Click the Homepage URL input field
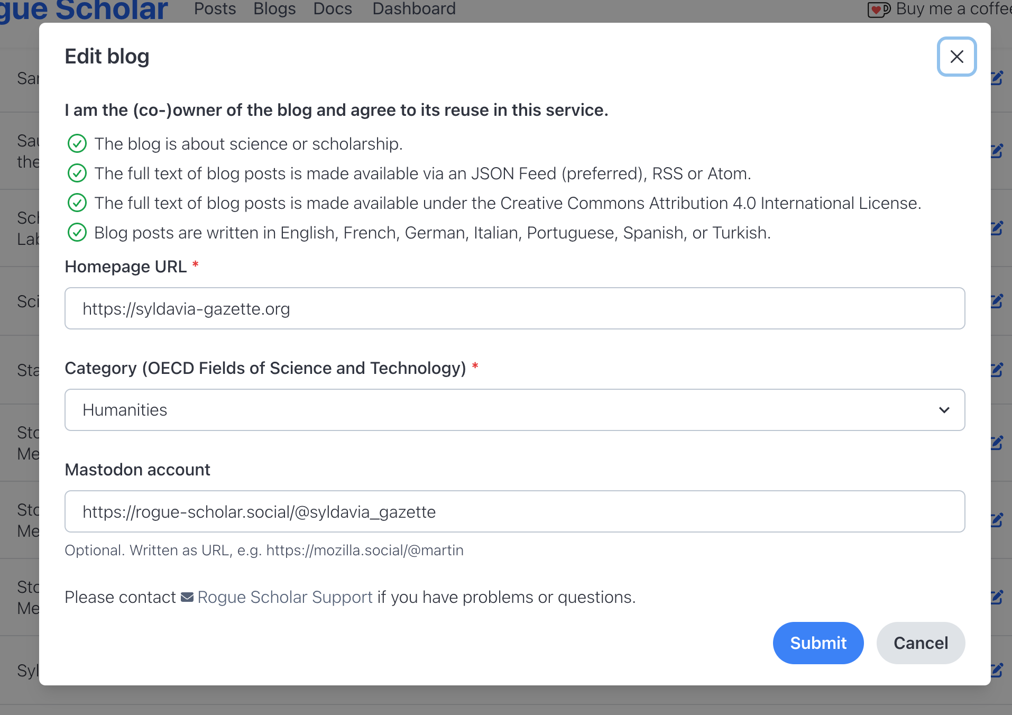 tap(514, 308)
